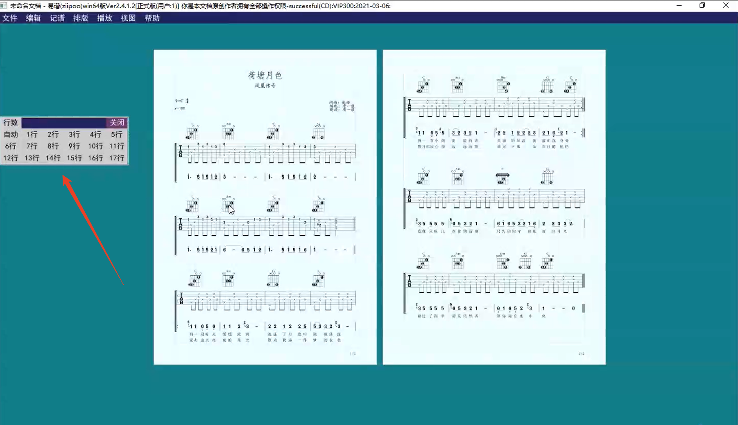Close the 行数 panel with 关闭
Screen dimensions: 738x425
117,122
